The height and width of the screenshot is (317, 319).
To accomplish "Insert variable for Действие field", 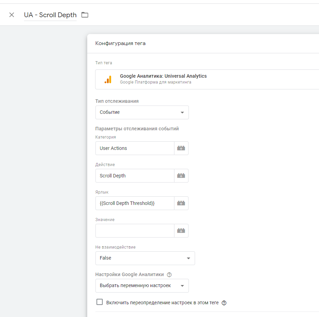I will point(181,176).
